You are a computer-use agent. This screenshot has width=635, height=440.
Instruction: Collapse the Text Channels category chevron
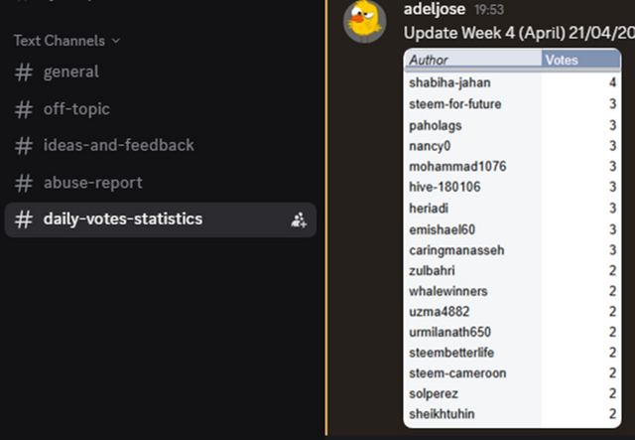point(116,41)
